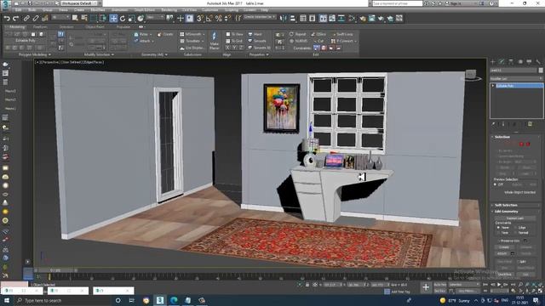545x306 pixels.
Task: Toggle the selection lock icon in status bar
Action: [x=307, y=285]
